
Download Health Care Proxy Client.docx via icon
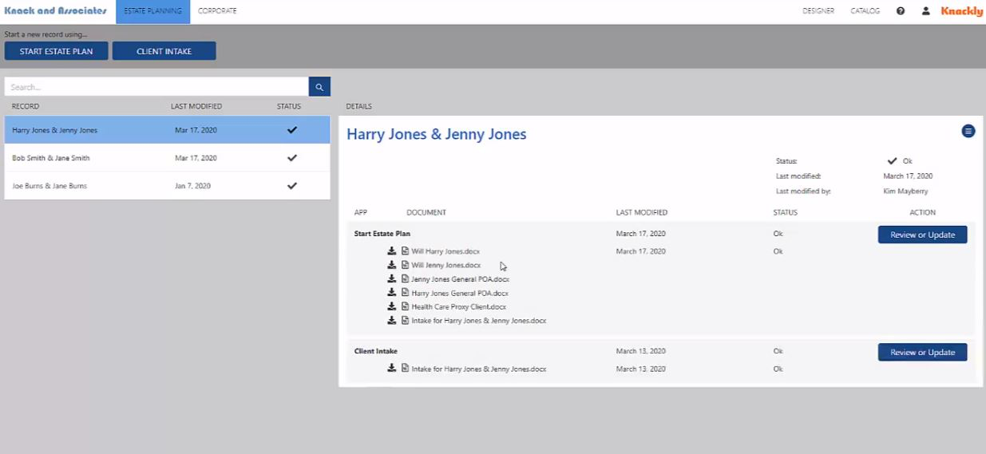tap(392, 306)
